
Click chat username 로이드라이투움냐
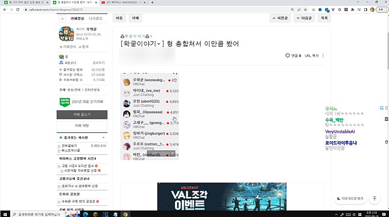[x=341, y=143]
